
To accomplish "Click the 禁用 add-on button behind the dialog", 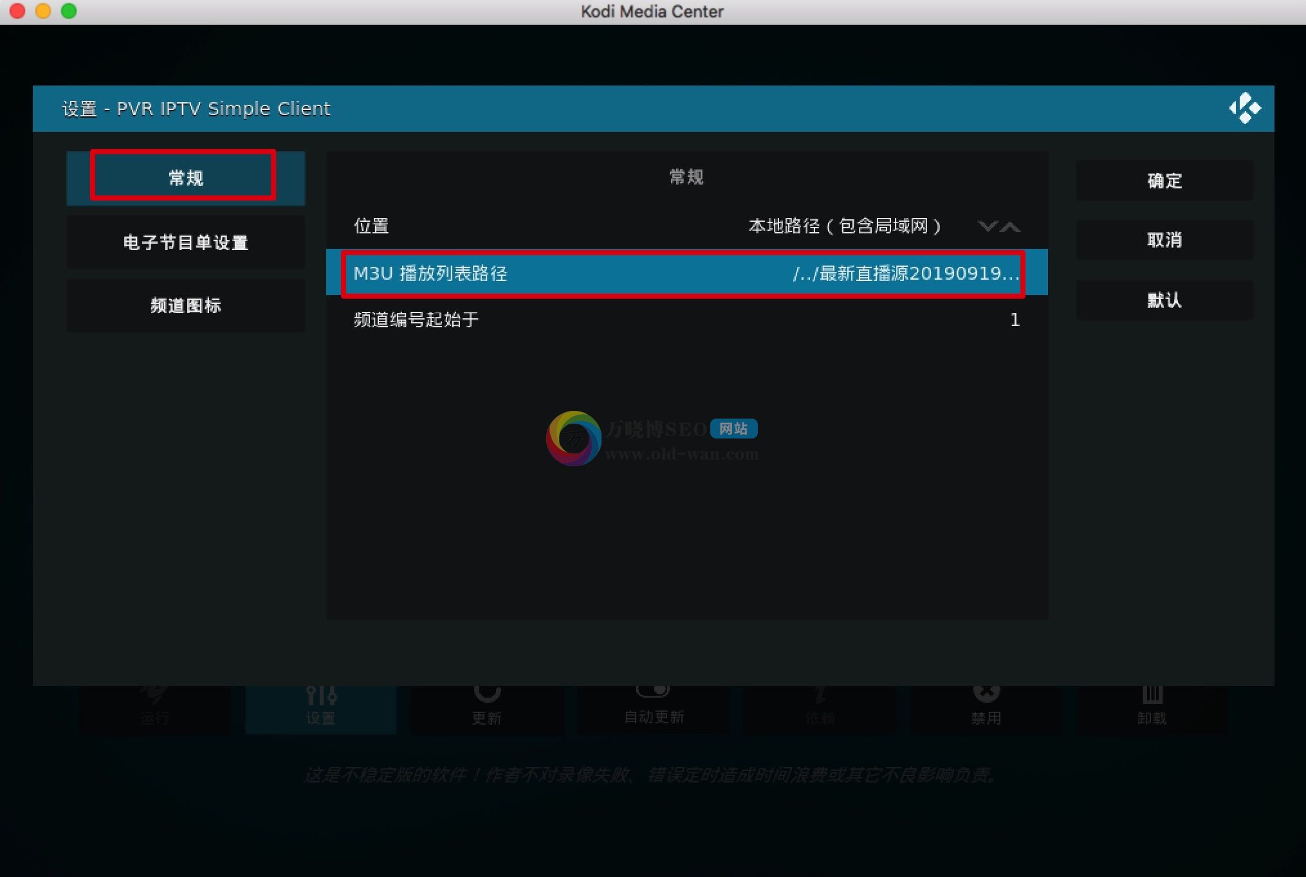I will (986, 710).
